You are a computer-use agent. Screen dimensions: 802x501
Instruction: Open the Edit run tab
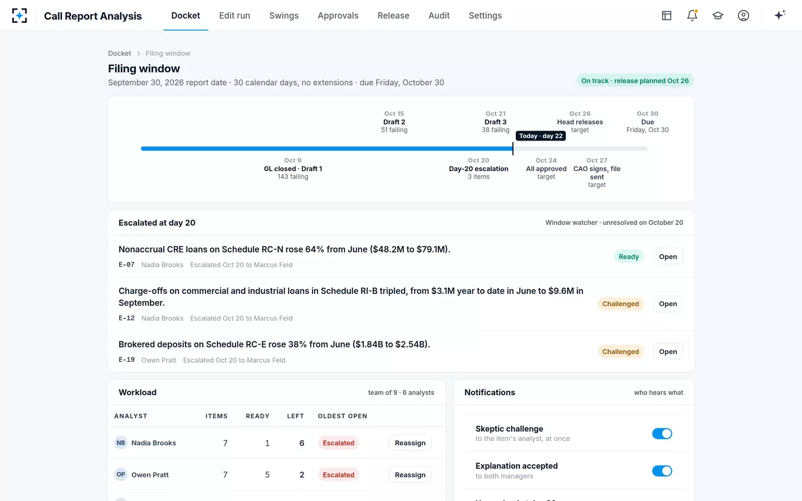234,16
